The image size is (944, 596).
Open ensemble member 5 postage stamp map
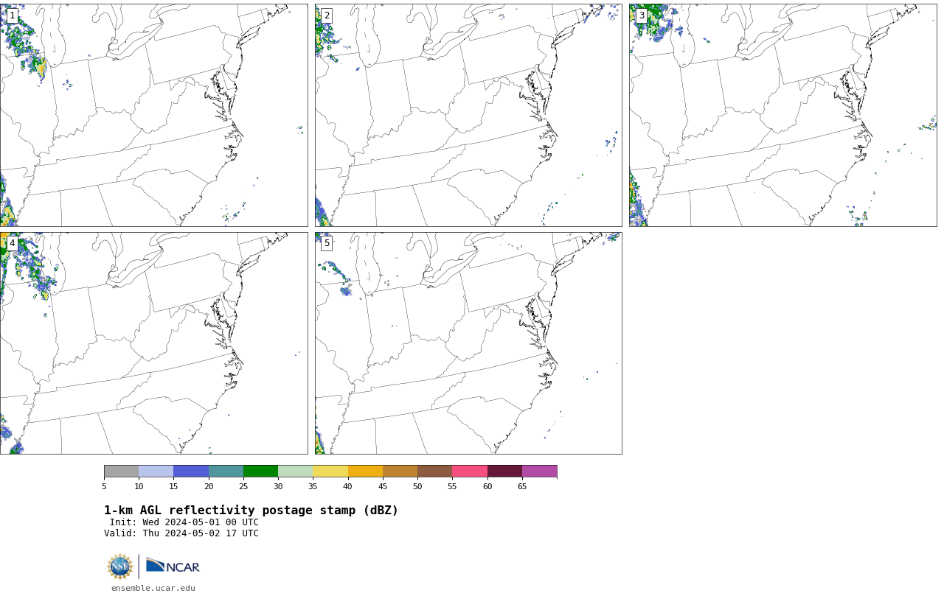pos(468,343)
